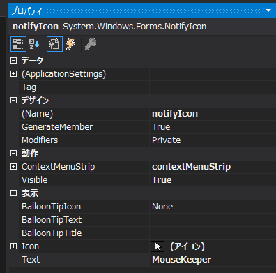
Task: Show Events lightning bolt icon
Action: pos(70,44)
